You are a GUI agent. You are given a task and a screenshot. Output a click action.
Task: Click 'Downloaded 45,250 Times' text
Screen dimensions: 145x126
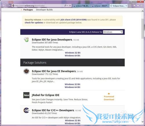pos(44,113)
